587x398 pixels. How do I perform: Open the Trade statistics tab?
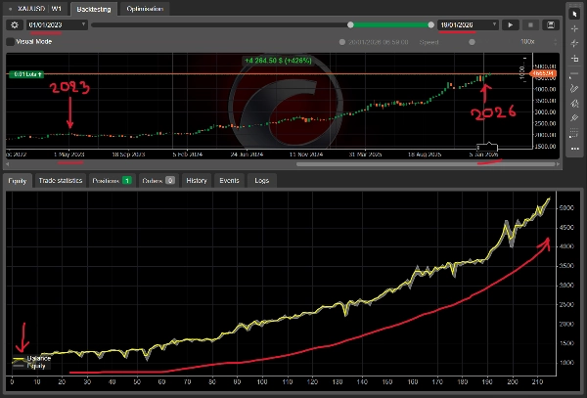[60, 181]
